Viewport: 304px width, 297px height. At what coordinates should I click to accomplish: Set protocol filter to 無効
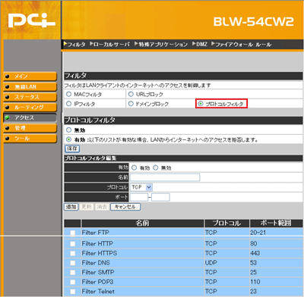coord(68,130)
